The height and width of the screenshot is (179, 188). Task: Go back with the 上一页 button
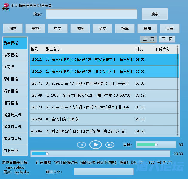(x=149, y=39)
